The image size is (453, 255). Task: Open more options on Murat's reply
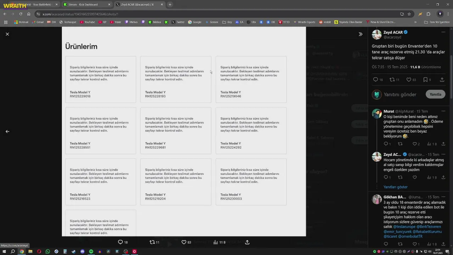(x=443, y=111)
